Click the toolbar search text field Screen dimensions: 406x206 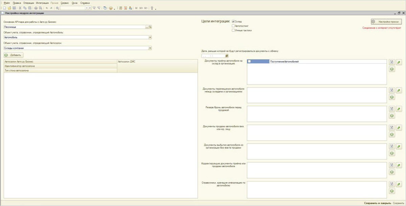73,8
